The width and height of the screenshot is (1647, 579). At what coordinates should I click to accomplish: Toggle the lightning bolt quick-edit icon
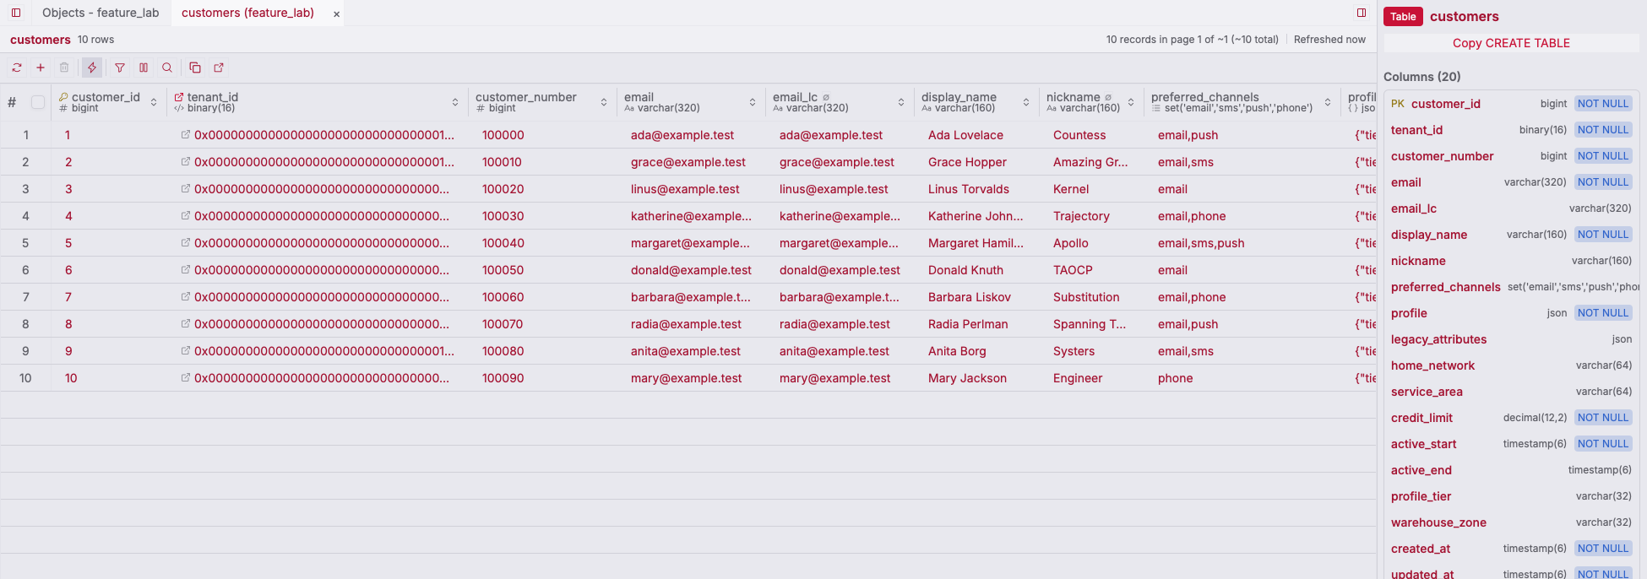pos(92,68)
